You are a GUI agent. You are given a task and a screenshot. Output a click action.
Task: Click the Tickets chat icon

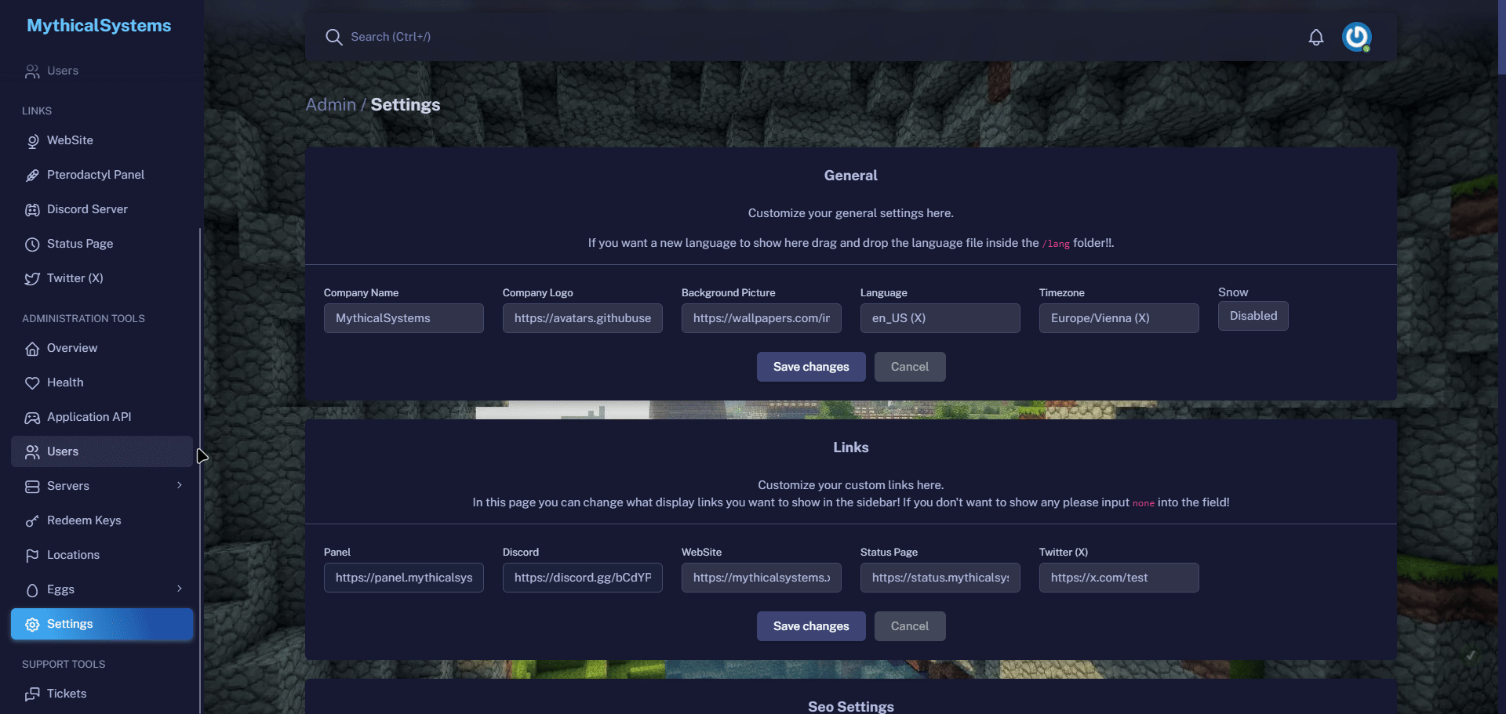(32, 694)
